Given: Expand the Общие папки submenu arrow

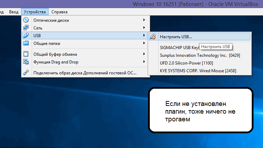Looking at the screenshot, I should tap(144, 43).
